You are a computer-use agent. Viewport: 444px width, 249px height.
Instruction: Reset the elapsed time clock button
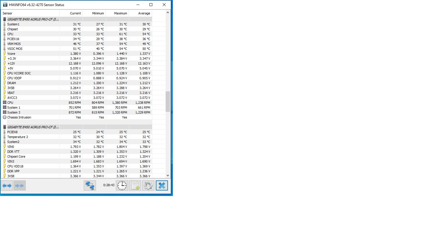tap(122, 185)
